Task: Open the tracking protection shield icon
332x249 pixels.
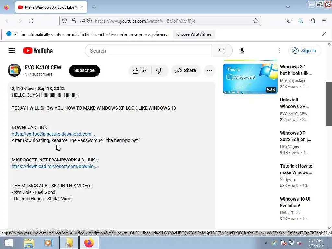Action: (65, 21)
